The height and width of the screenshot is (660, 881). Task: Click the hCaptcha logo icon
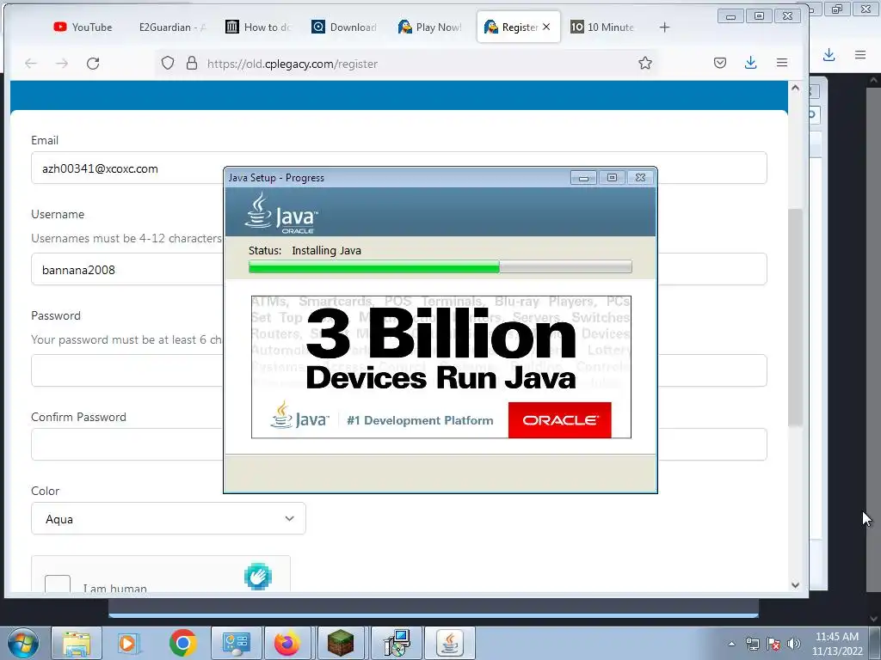(x=258, y=577)
